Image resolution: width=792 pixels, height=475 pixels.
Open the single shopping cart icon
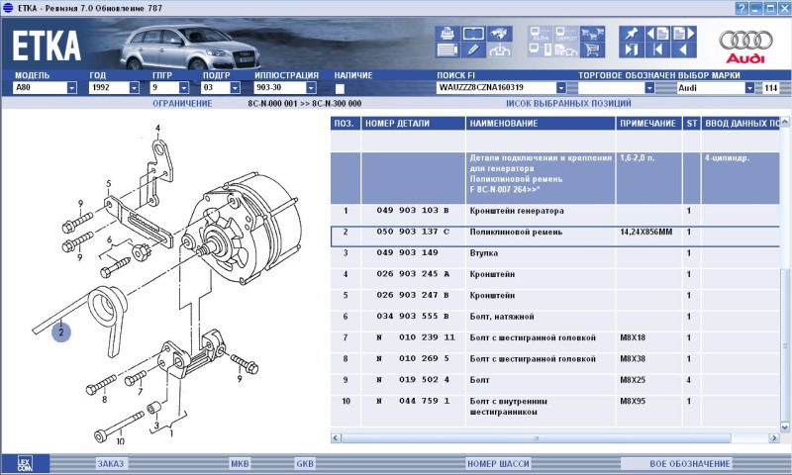[x=592, y=49]
